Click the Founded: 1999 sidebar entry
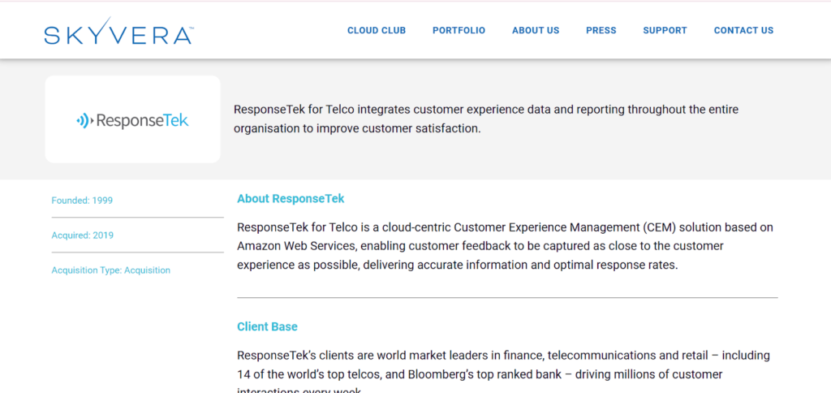This screenshot has width=831, height=393. coord(82,201)
